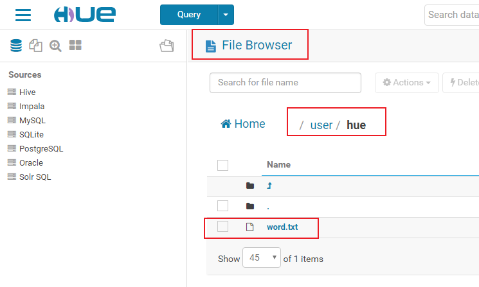Click the Sources heading
This screenshot has height=287, width=479.
pyautogui.click(x=24, y=74)
